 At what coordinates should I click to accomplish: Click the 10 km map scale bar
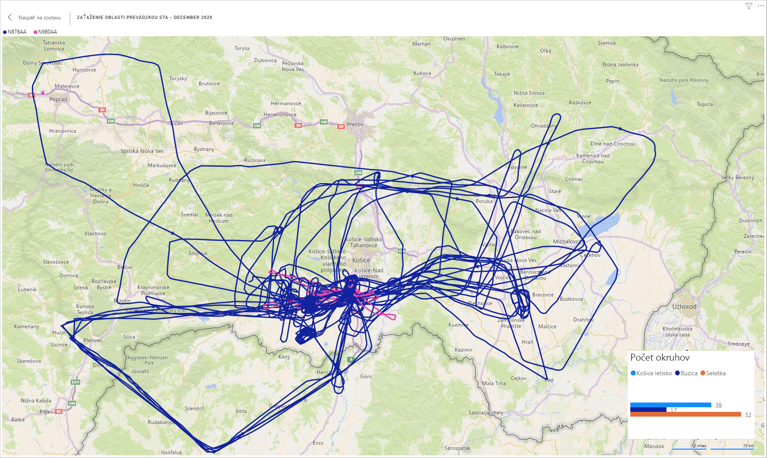[732, 449]
